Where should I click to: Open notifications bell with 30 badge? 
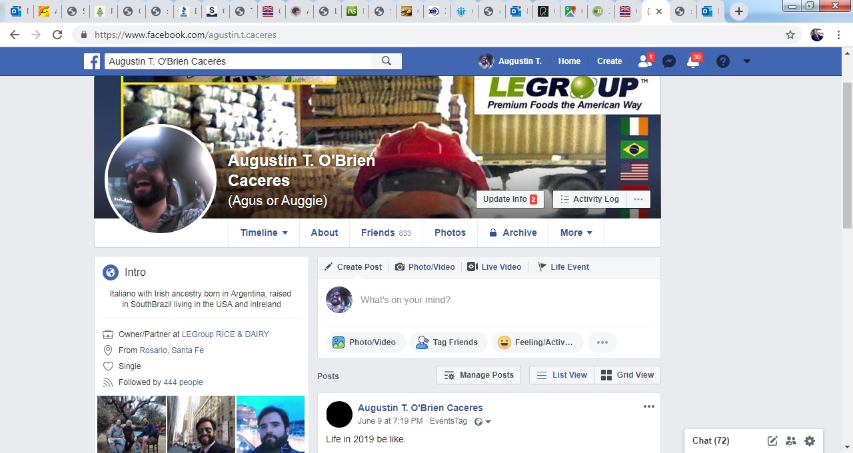[694, 61]
